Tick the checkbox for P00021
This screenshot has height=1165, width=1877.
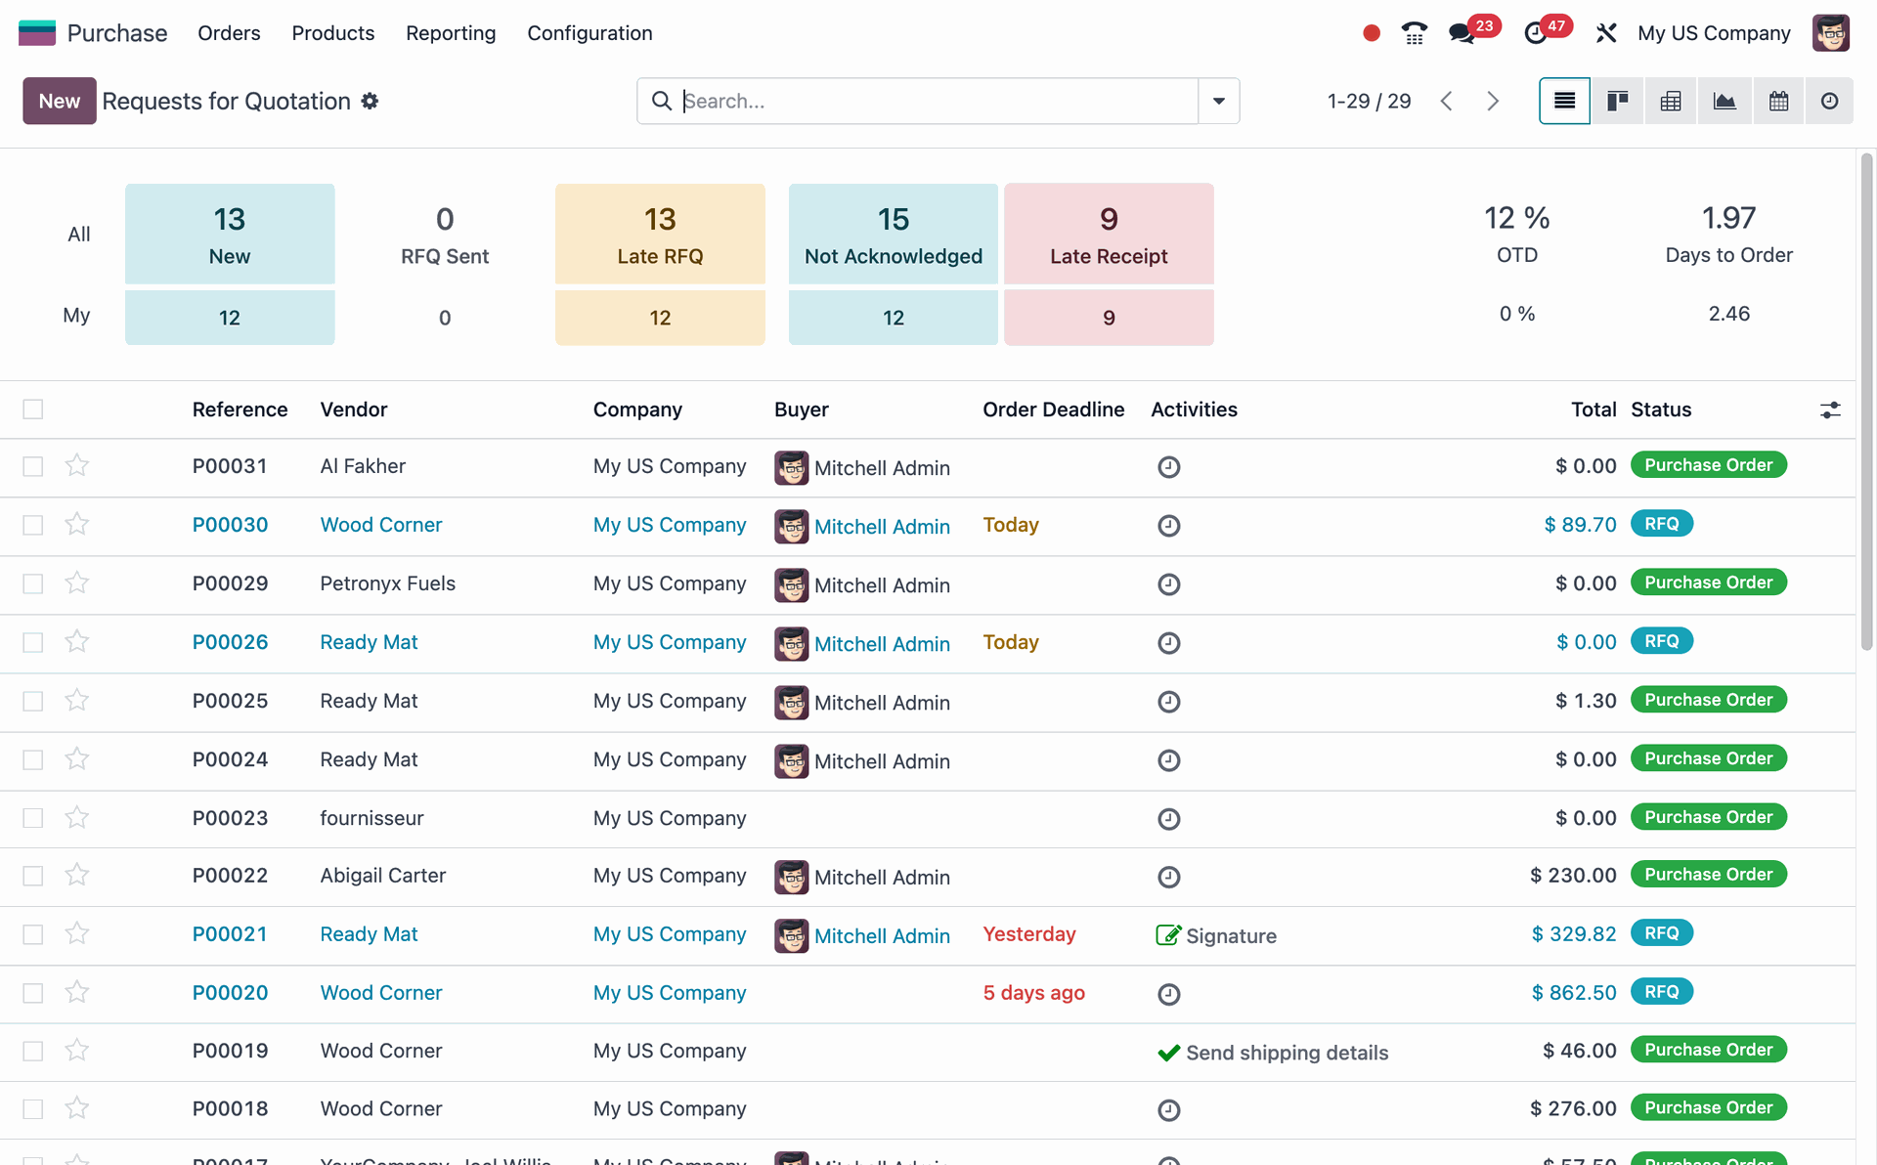pyautogui.click(x=33, y=934)
